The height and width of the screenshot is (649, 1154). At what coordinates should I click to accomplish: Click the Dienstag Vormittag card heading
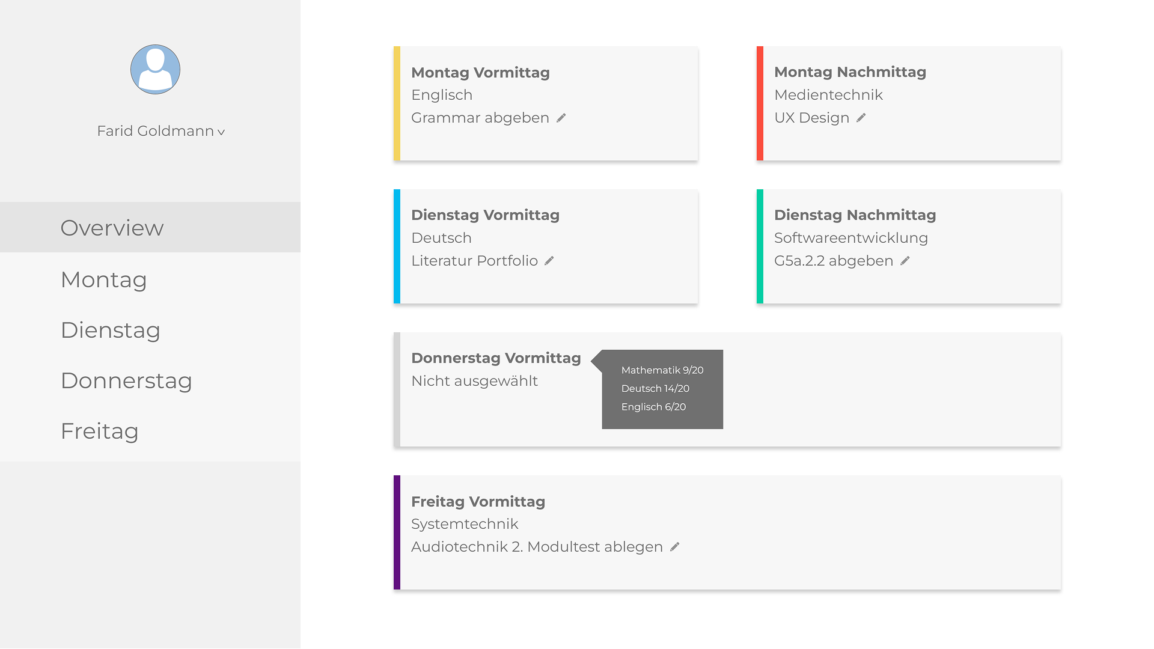point(485,215)
